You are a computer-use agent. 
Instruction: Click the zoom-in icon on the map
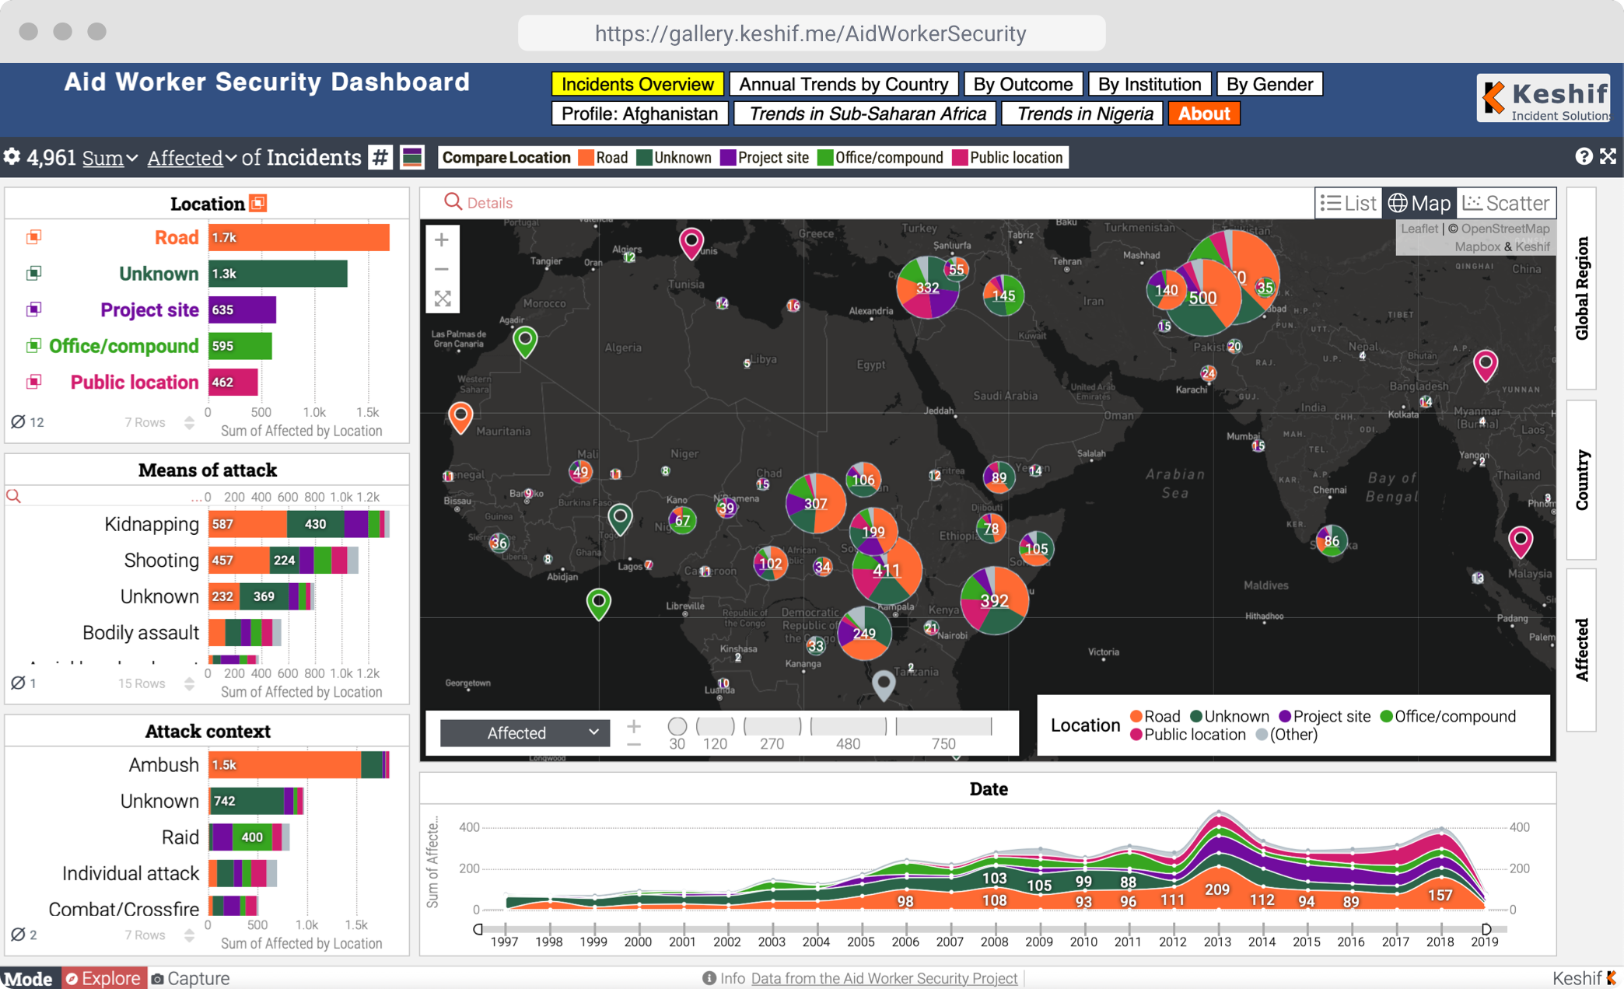click(x=442, y=240)
